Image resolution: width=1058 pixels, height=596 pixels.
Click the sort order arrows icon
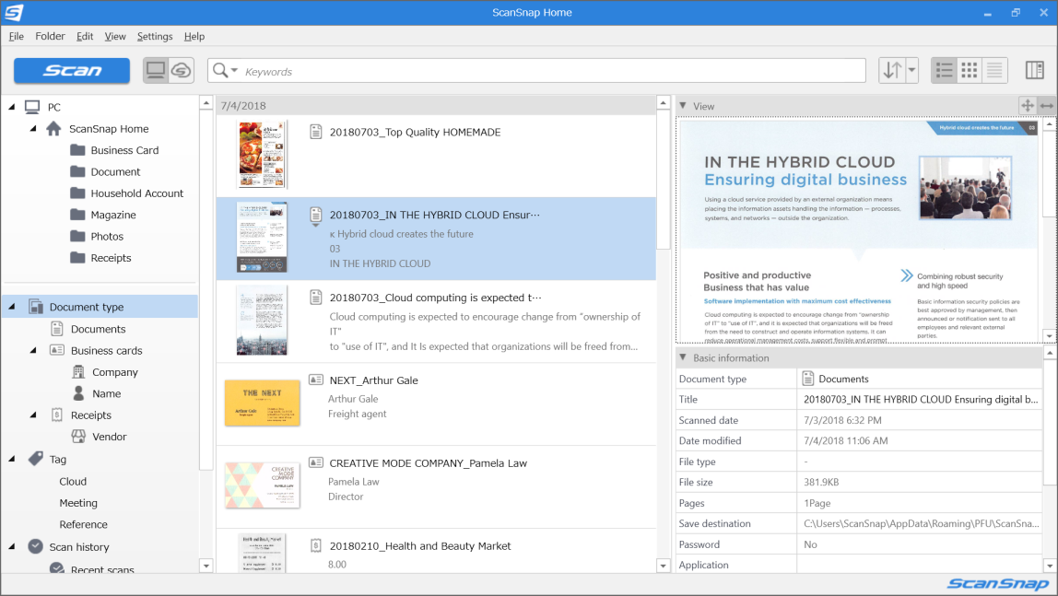pos(891,71)
